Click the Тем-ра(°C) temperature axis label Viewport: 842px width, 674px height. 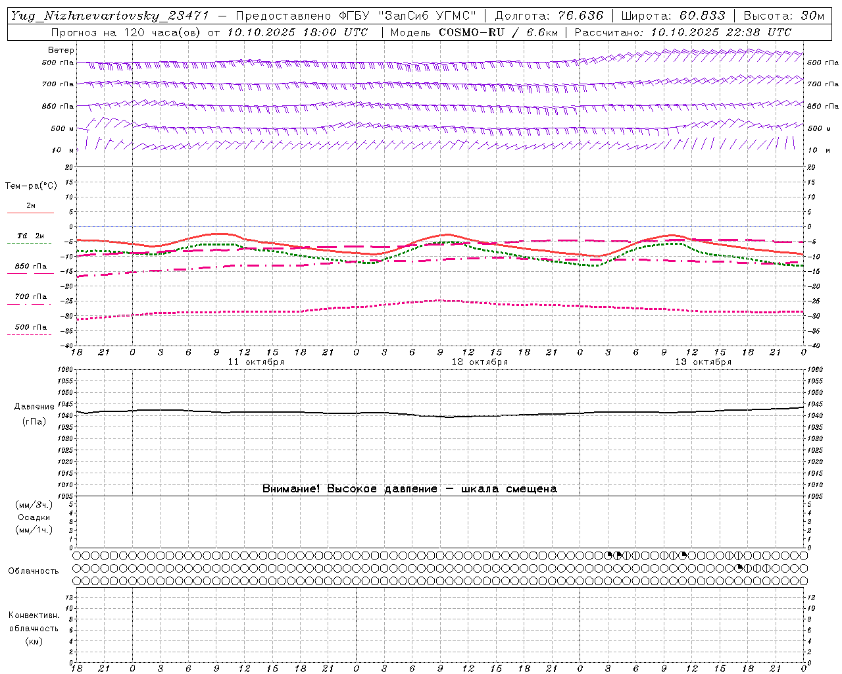pyautogui.click(x=31, y=186)
